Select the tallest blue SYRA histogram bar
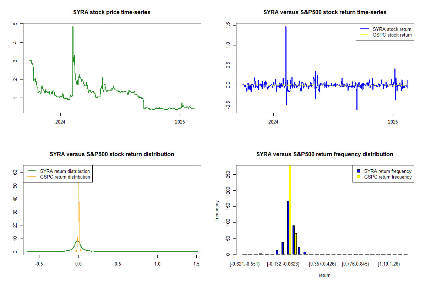426x284 pixels. point(288,227)
